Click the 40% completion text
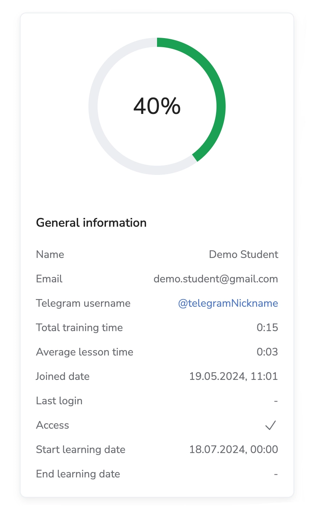Viewport: 311px width, 514px height. point(157,106)
